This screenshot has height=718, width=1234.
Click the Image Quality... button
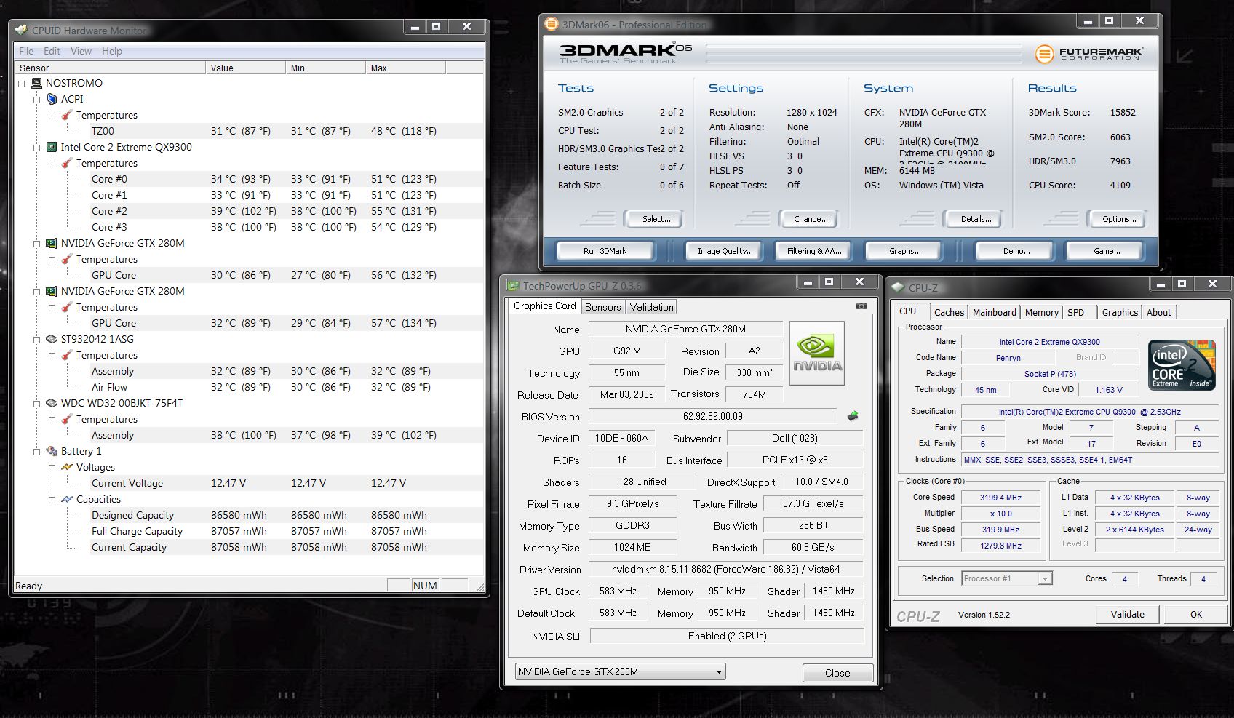point(725,251)
